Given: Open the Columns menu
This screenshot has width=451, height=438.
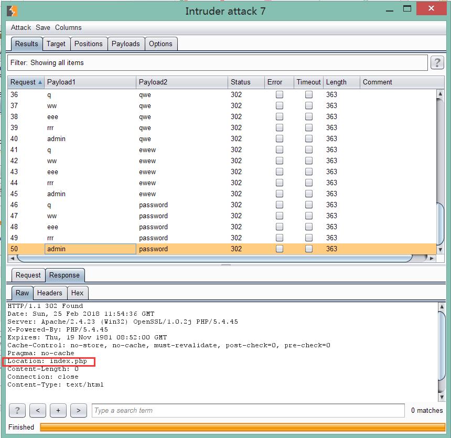Looking at the screenshot, I should click(68, 27).
